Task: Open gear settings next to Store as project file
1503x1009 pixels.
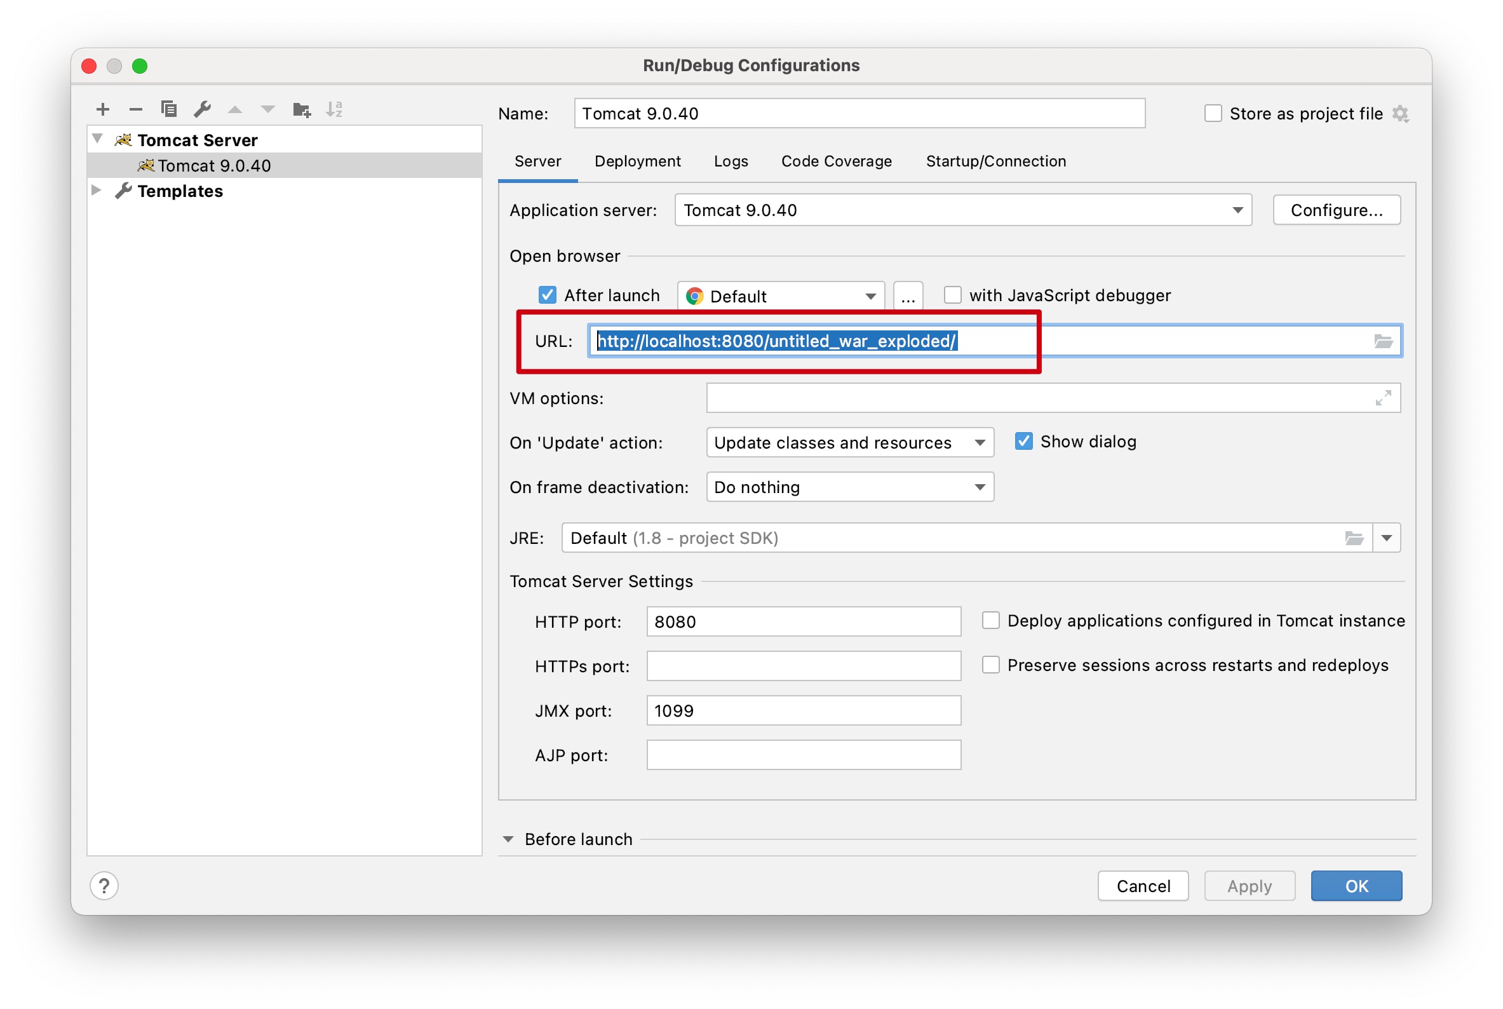Action: pyautogui.click(x=1401, y=114)
